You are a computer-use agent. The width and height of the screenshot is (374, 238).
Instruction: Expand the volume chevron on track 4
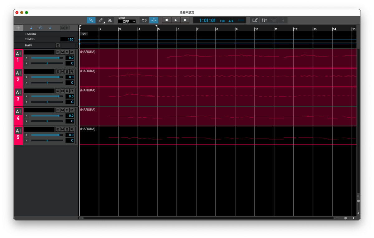[x=26, y=116]
